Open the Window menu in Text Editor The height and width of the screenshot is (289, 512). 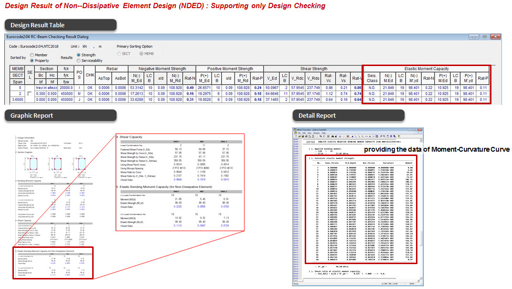pyautogui.click(x=316, y=133)
